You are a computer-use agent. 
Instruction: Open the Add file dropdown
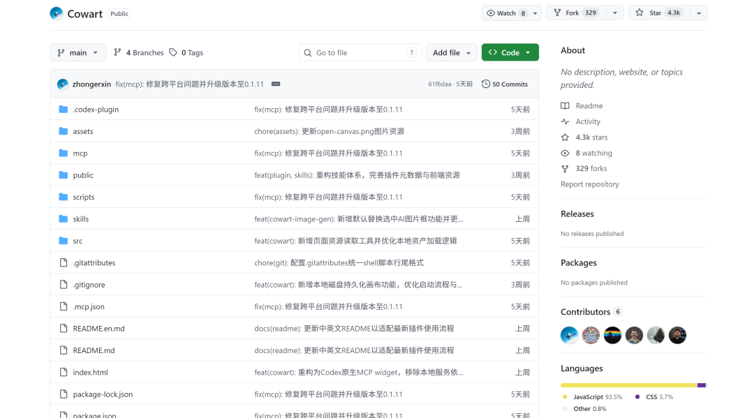(452, 52)
